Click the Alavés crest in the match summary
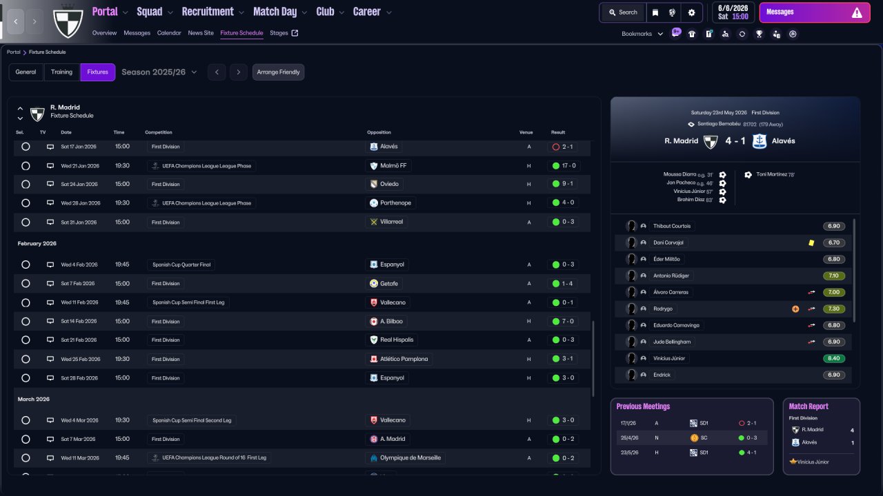The height and width of the screenshot is (496, 883). click(760, 141)
